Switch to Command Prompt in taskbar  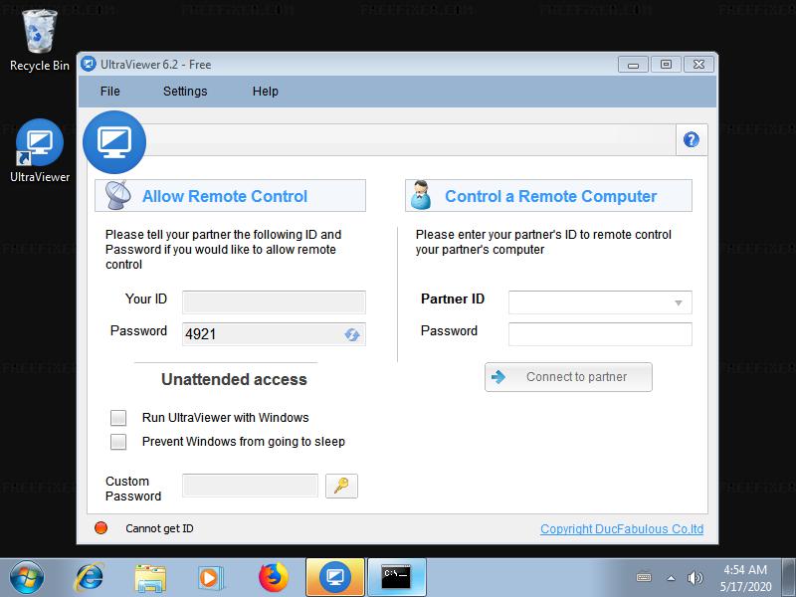pyautogui.click(x=396, y=578)
